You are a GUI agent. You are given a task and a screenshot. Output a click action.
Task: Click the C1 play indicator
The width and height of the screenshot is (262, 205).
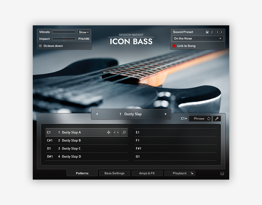(x=184, y=118)
